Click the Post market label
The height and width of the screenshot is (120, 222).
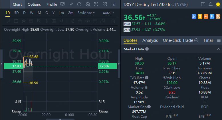pyautogui.click(x=127, y=24)
